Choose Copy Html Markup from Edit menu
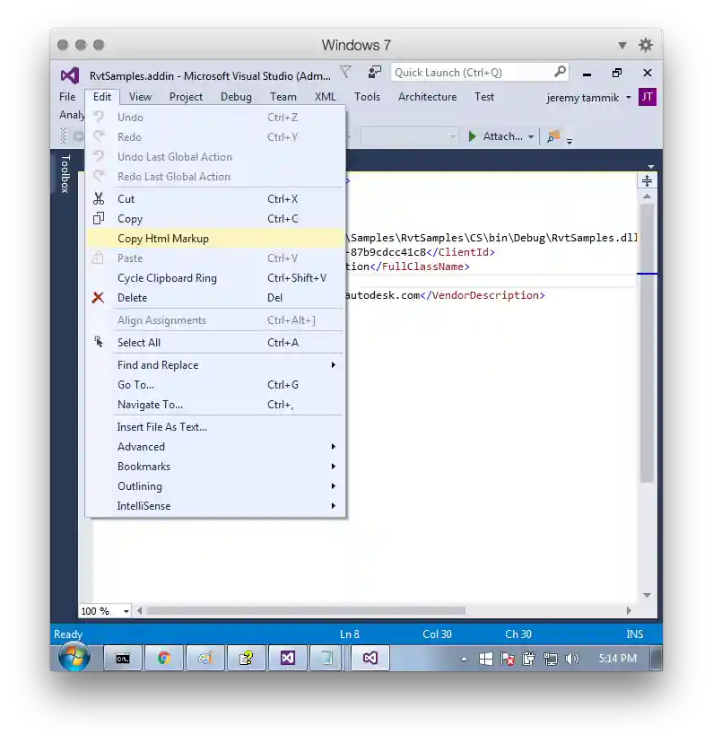Screen dimensions: 713x743 163,239
